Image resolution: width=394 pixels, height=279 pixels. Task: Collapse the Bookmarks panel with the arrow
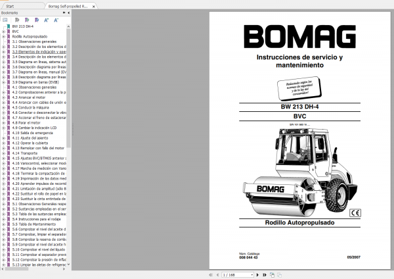[68, 13]
